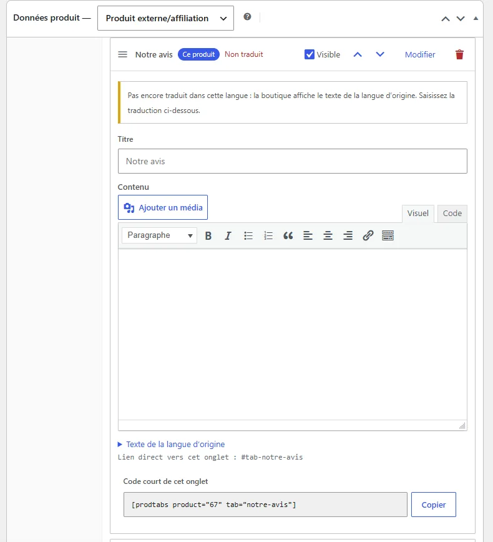Click the "Pas encore traduit dans cette langue" notice
The image size is (493, 542).
(293, 102)
